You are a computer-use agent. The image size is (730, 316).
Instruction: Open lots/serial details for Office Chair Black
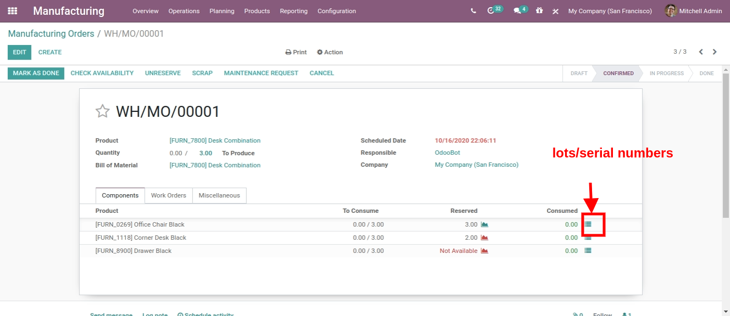pyautogui.click(x=588, y=224)
